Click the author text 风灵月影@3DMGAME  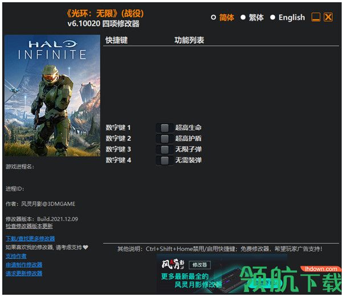[48, 204]
